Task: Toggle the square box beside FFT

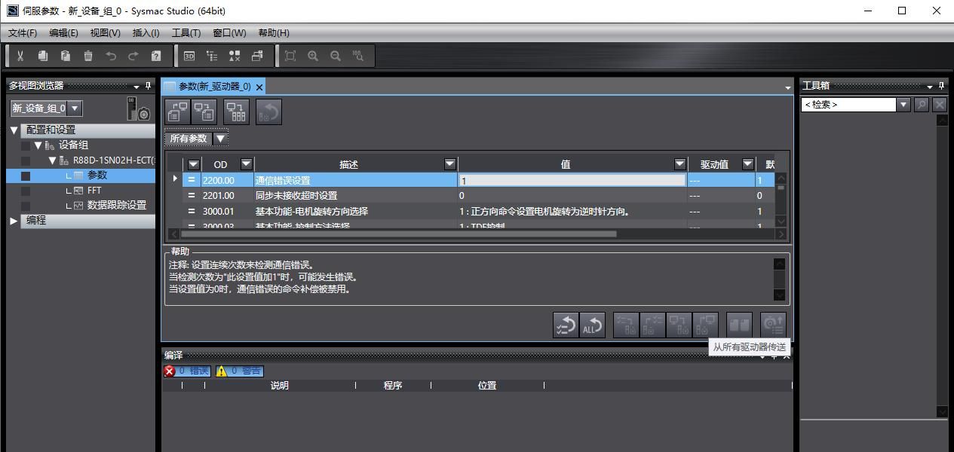Action: 26,191
